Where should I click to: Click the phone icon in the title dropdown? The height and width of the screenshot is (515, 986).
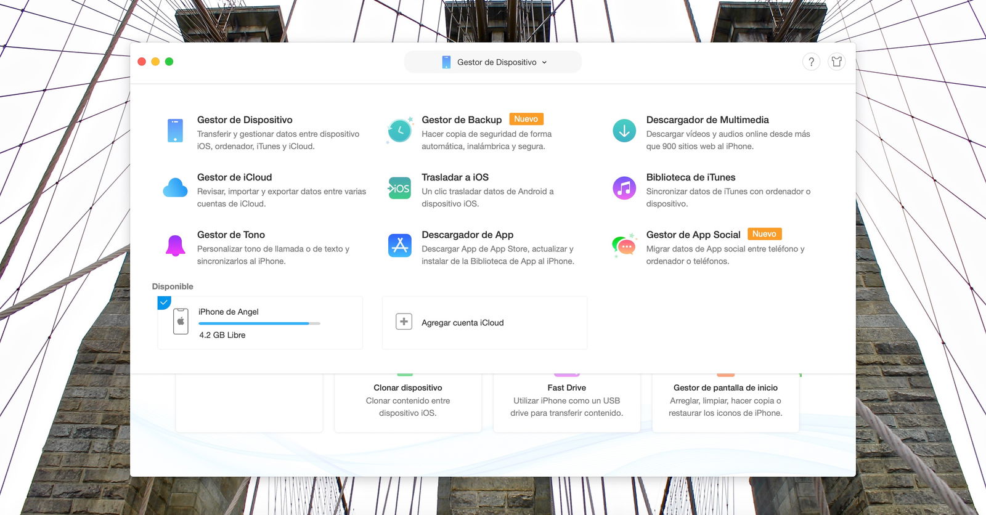tap(446, 62)
